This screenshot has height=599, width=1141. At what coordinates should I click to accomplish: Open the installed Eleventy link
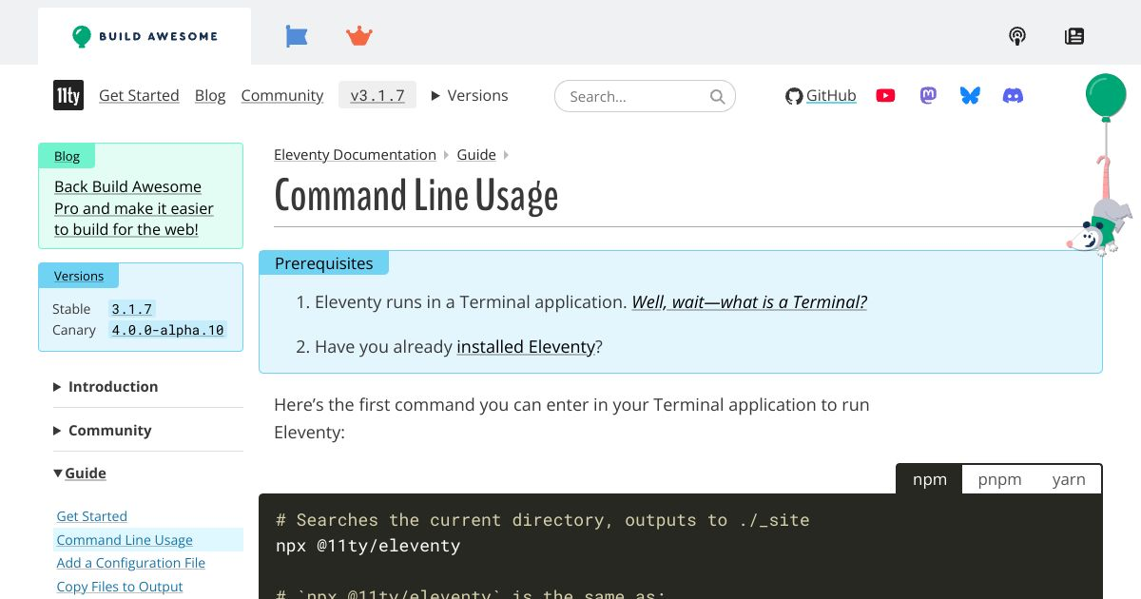(526, 347)
